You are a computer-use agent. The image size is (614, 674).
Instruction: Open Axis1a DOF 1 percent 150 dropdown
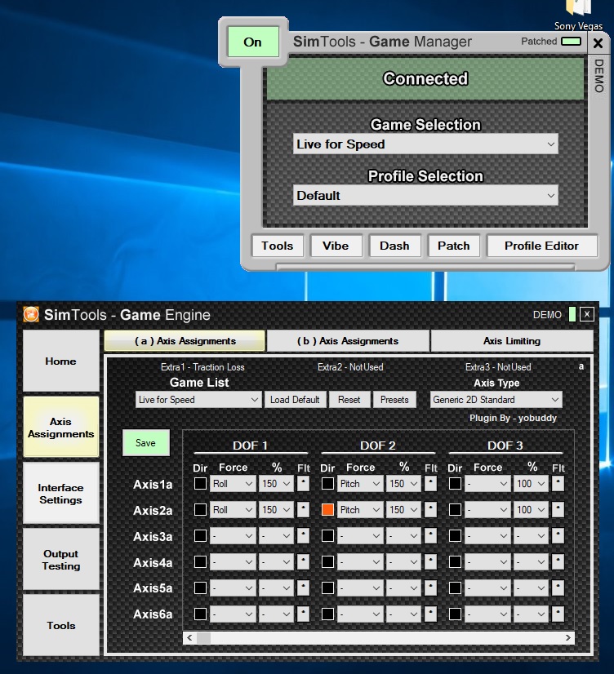point(276,484)
